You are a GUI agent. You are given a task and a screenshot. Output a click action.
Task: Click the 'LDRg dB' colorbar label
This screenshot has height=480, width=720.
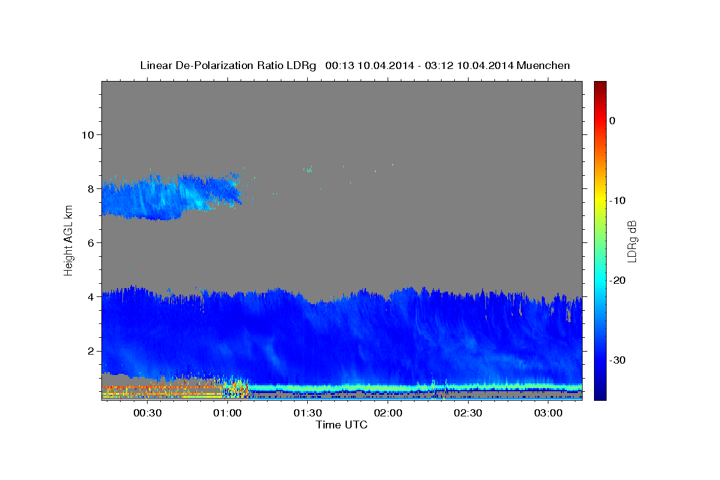click(x=632, y=241)
